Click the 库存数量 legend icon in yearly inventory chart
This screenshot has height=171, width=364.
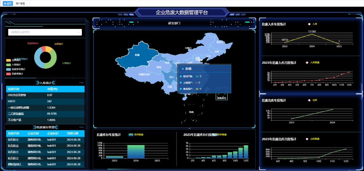[x=131, y=135]
